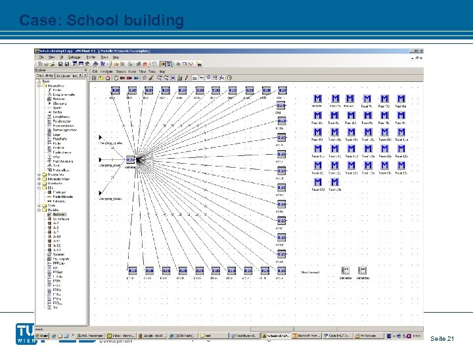Viewport: 473px width, 354px height.
Task: Collapse the Materialfluss folder in the explorer tree
Action: pyautogui.click(x=39, y=86)
